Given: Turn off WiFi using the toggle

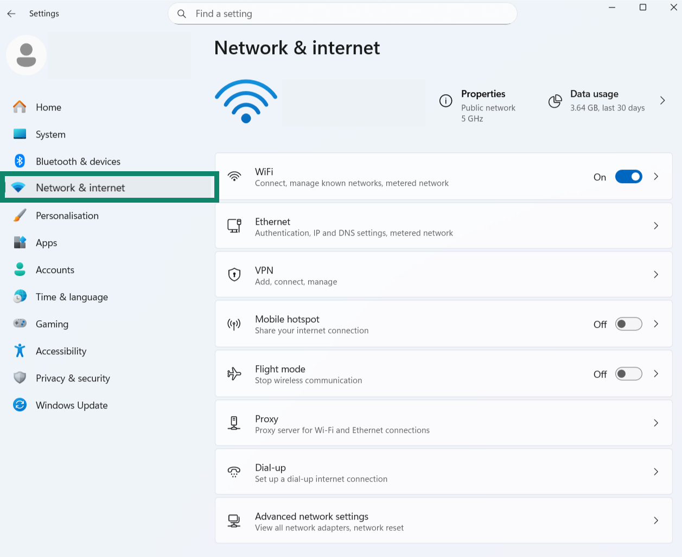Looking at the screenshot, I should coord(628,176).
